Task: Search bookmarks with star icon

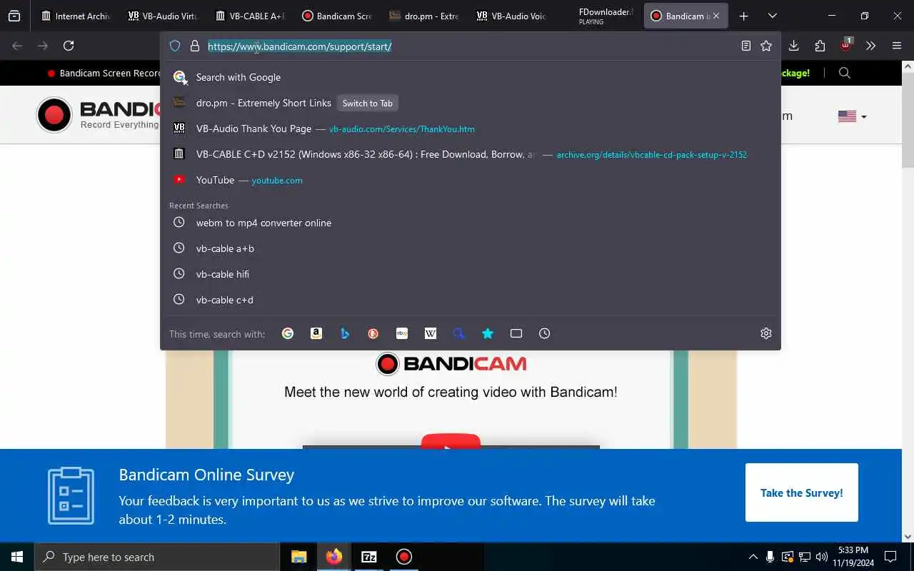Action: click(x=488, y=333)
